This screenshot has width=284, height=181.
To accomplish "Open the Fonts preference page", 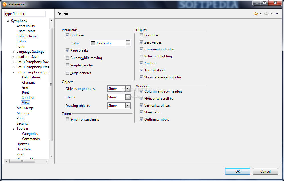I will [x=21, y=46].
